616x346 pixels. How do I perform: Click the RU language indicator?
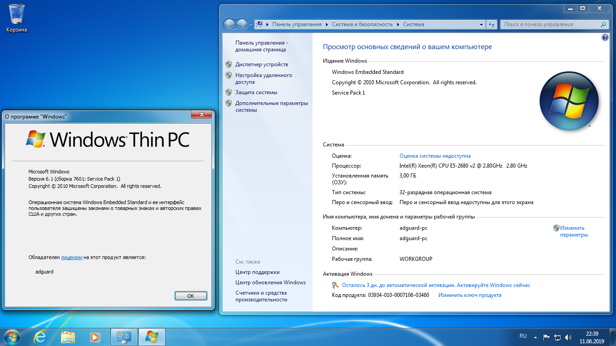(x=523, y=336)
